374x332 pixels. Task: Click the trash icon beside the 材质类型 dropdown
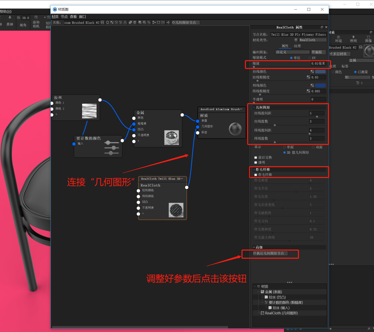296,40
